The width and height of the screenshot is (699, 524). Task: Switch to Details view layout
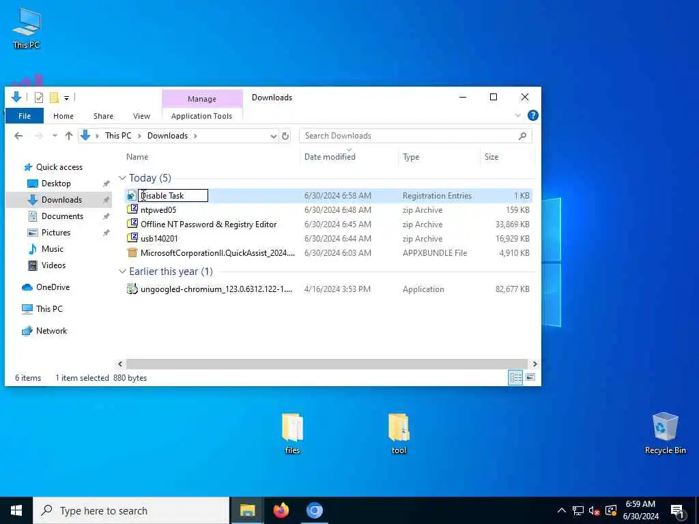[x=515, y=378]
